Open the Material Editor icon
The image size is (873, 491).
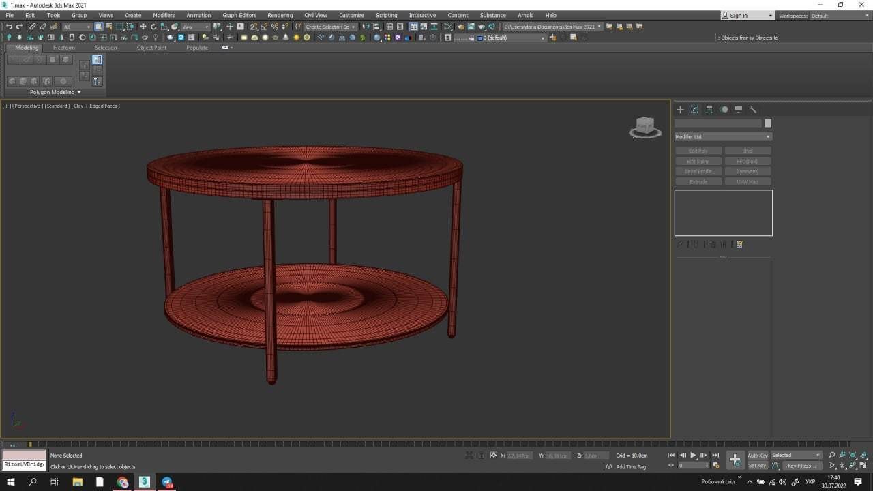point(448,27)
